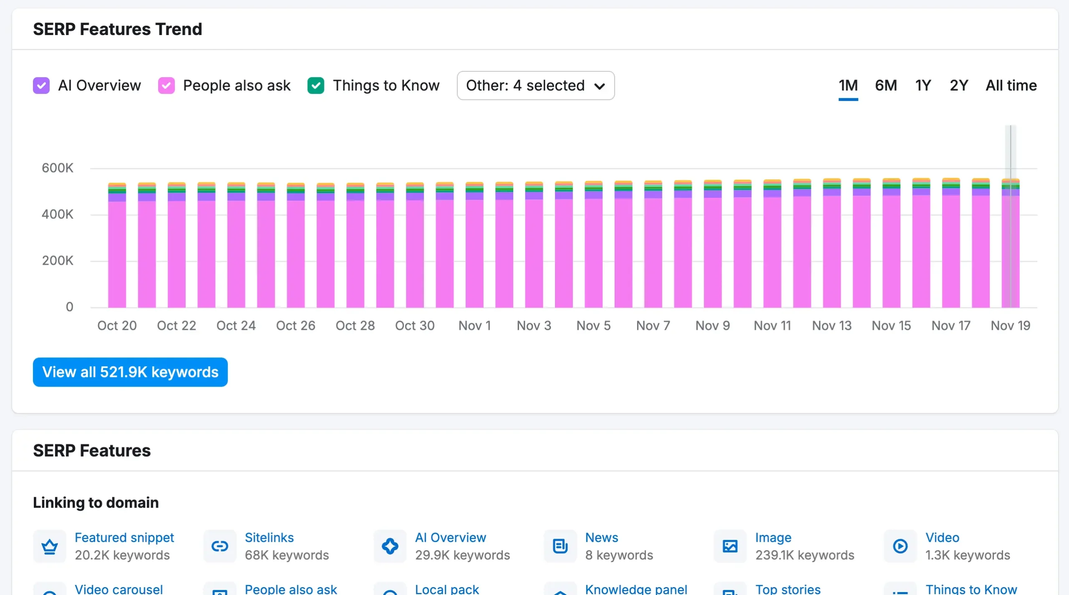Image resolution: width=1069 pixels, height=595 pixels.
Task: Click the Video play icon
Action: coord(900,546)
